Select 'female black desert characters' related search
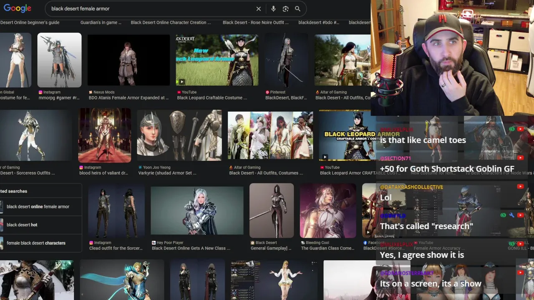 (36, 243)
